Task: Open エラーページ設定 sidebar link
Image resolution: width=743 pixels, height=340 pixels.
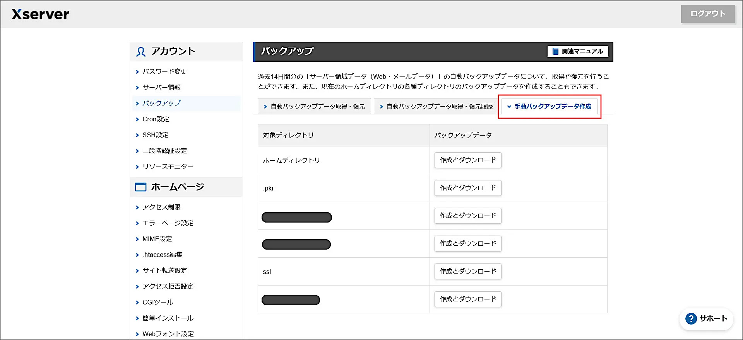Action: point(168,223)
